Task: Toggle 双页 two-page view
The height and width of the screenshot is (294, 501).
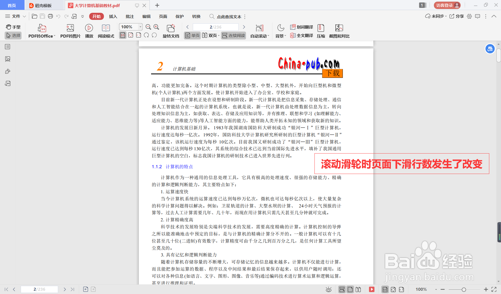Action: [211, 35]
